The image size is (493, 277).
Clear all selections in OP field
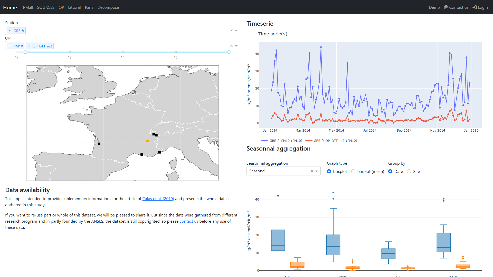tap(231, 46)
